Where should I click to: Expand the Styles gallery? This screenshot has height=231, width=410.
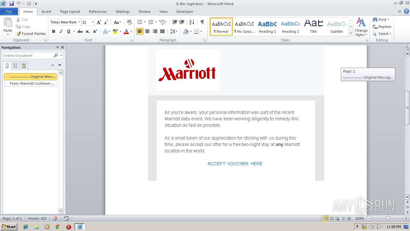pyautogui.click(x=351, y=33)
